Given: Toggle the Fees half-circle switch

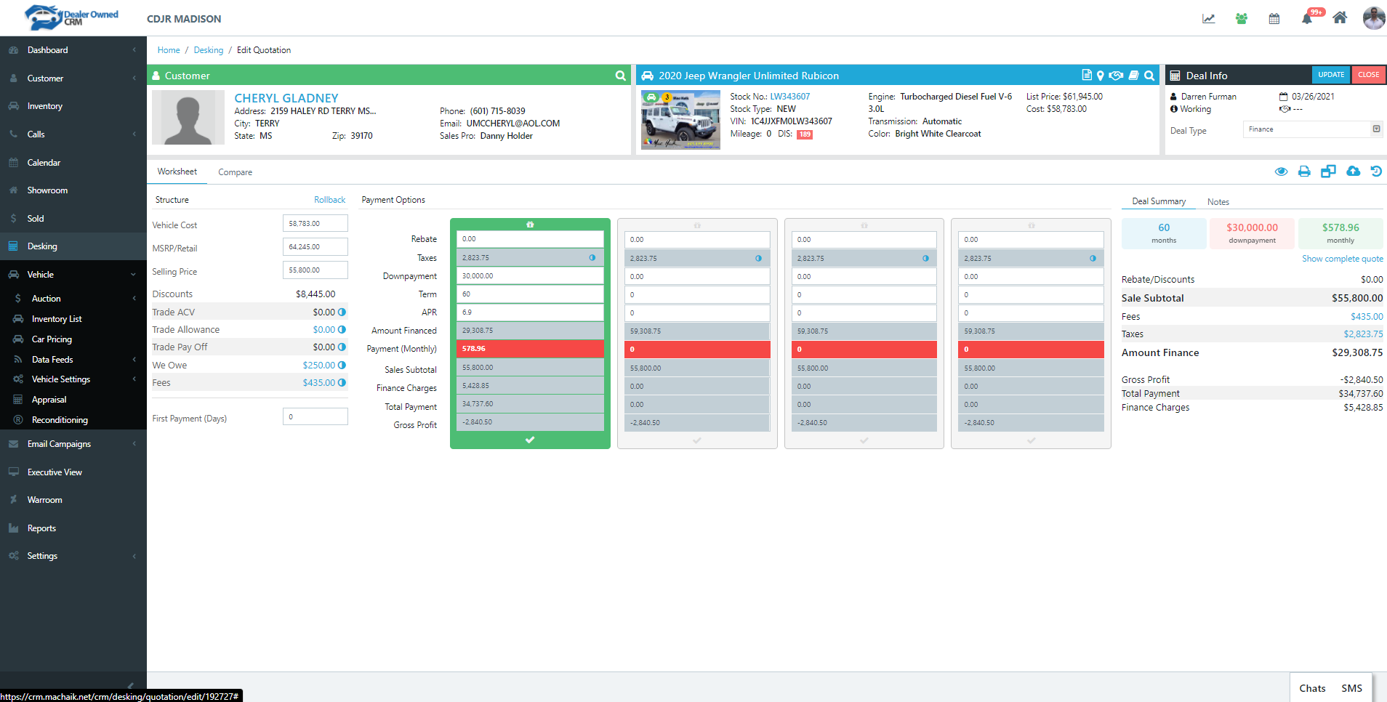Looking at the screenshot, I should pos(342,383).
